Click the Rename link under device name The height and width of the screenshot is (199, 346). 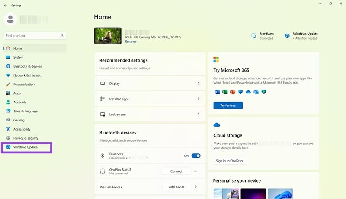130,42
